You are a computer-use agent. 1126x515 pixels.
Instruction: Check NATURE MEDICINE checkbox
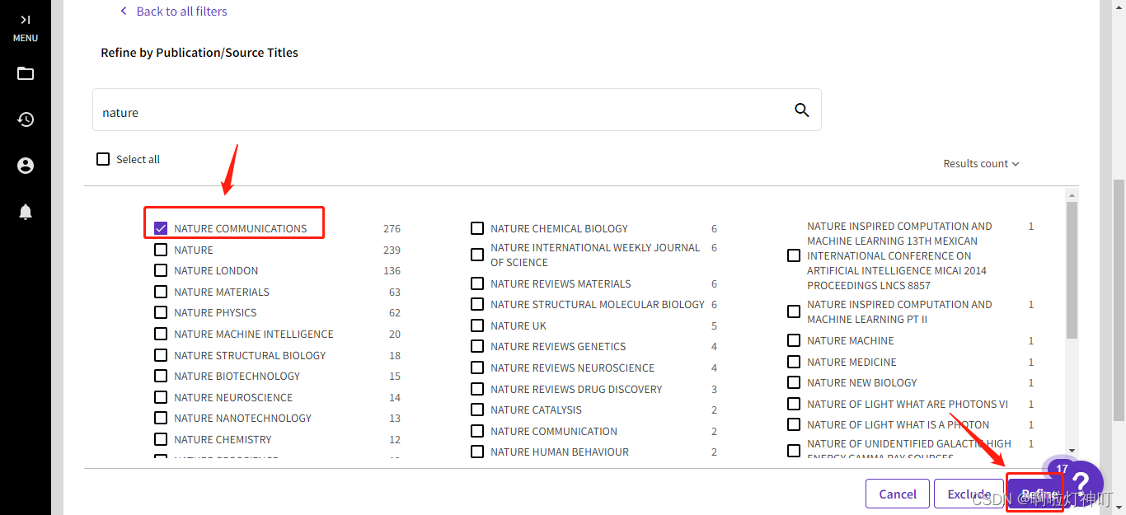794,362
